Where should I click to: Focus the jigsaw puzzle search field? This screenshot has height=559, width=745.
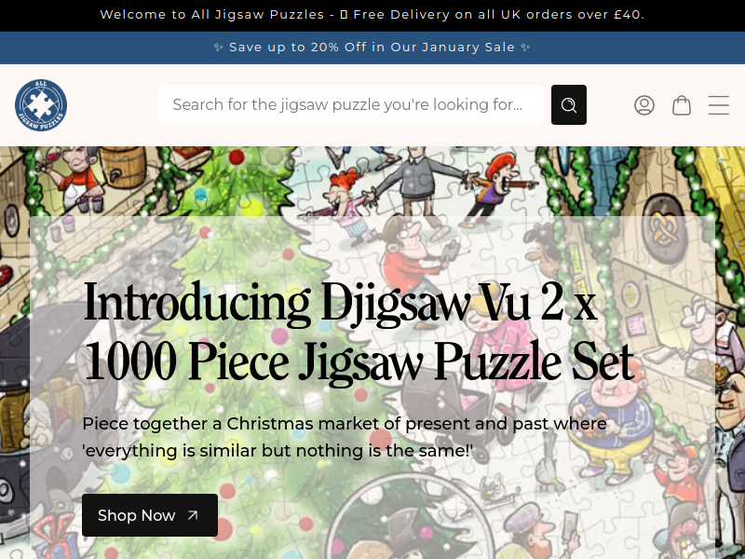(351, 105)
